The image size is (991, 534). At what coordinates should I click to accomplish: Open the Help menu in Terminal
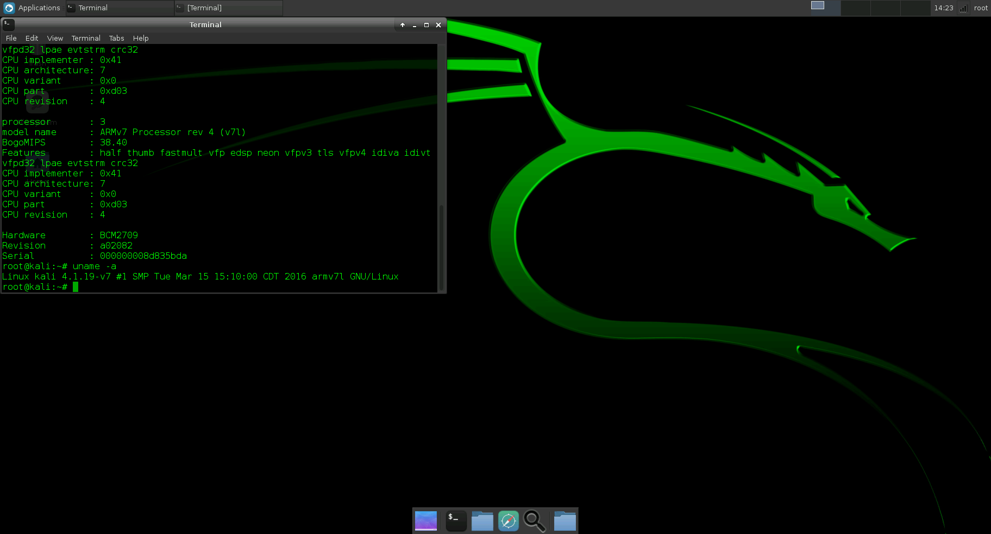[141, 39]
